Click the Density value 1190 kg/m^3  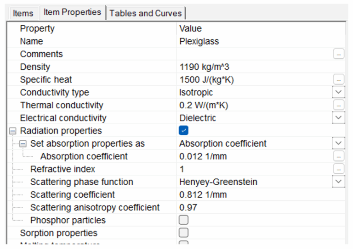204,67
